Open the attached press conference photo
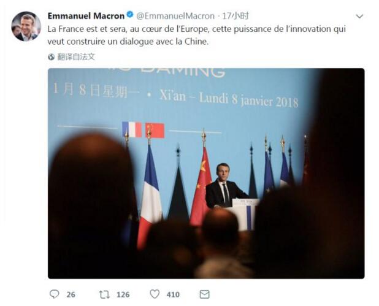The width and height of the screenshot is (379, 306). click(x=206, y=174)
